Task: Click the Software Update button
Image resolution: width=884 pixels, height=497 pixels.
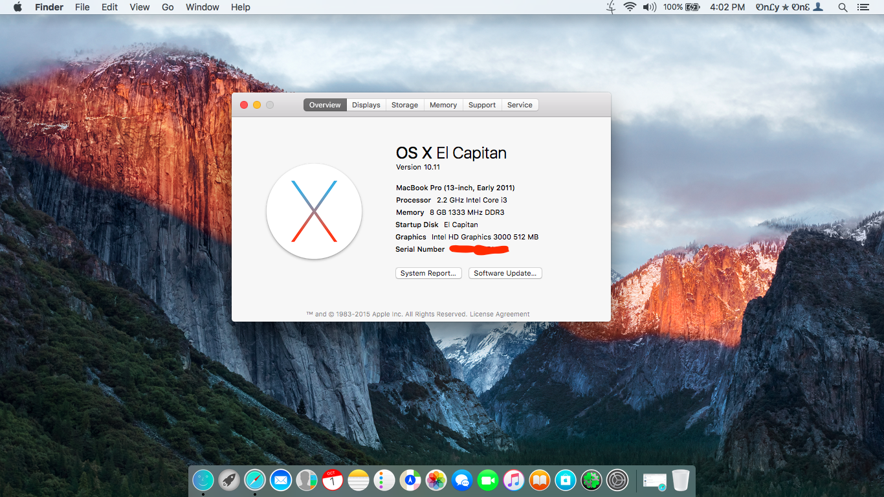Action: pyautogui.click(x=505, y=273)
